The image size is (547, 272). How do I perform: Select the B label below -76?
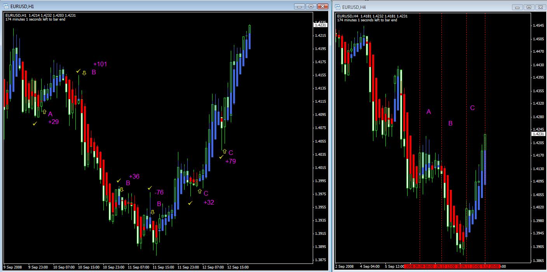pos(159,204)
